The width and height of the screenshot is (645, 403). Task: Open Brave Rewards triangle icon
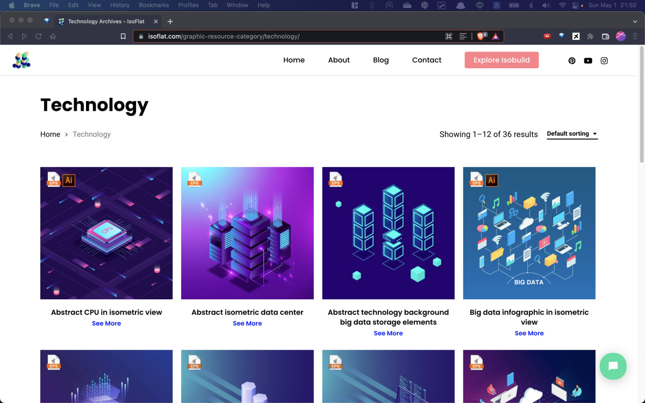click(x=496, y=37)
